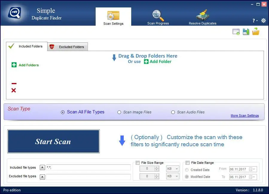Click the Version 1.1.8.0 status text
Screen dimensions: 269x194
249,190
